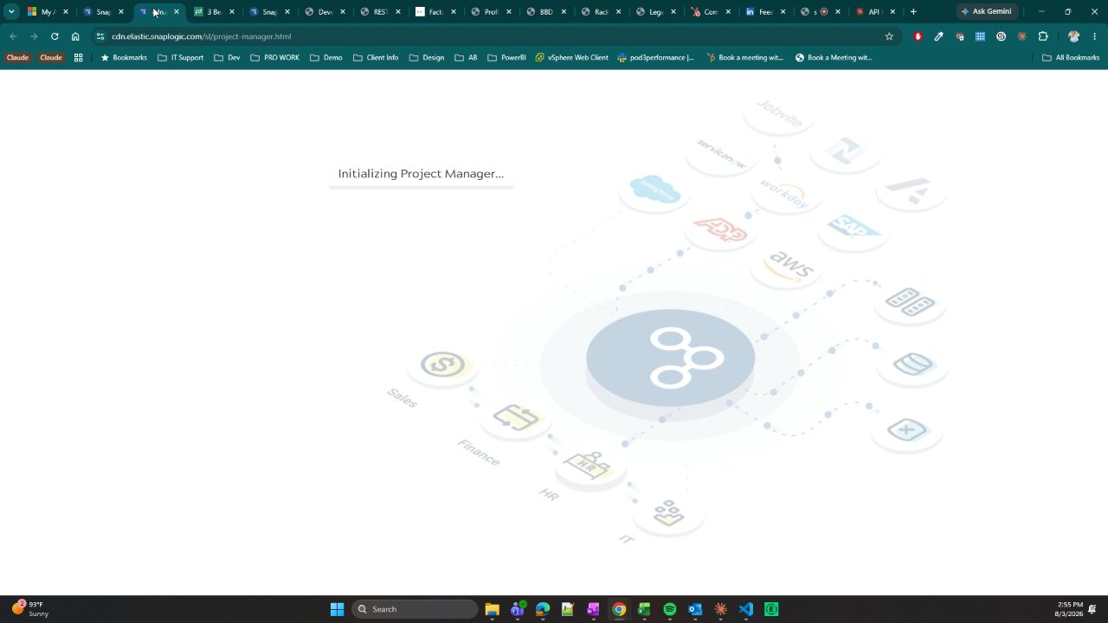Open a new browser tab
This screenshot has height=623, width=1108.
pyautogui.click(x=912, y=11)
